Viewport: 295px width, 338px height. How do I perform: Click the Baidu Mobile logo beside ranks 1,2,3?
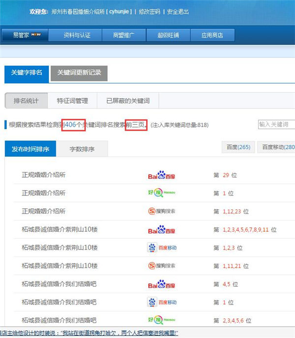click(161, 248)
